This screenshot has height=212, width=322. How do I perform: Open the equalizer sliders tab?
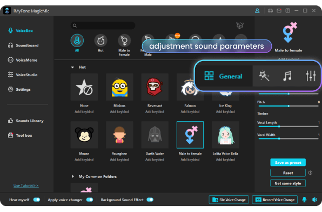coord(310,76)
